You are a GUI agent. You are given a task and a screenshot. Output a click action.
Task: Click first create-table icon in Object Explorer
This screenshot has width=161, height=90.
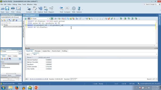point(2,59)
